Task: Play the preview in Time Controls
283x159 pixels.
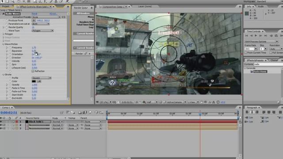Action: coord(256,36)
